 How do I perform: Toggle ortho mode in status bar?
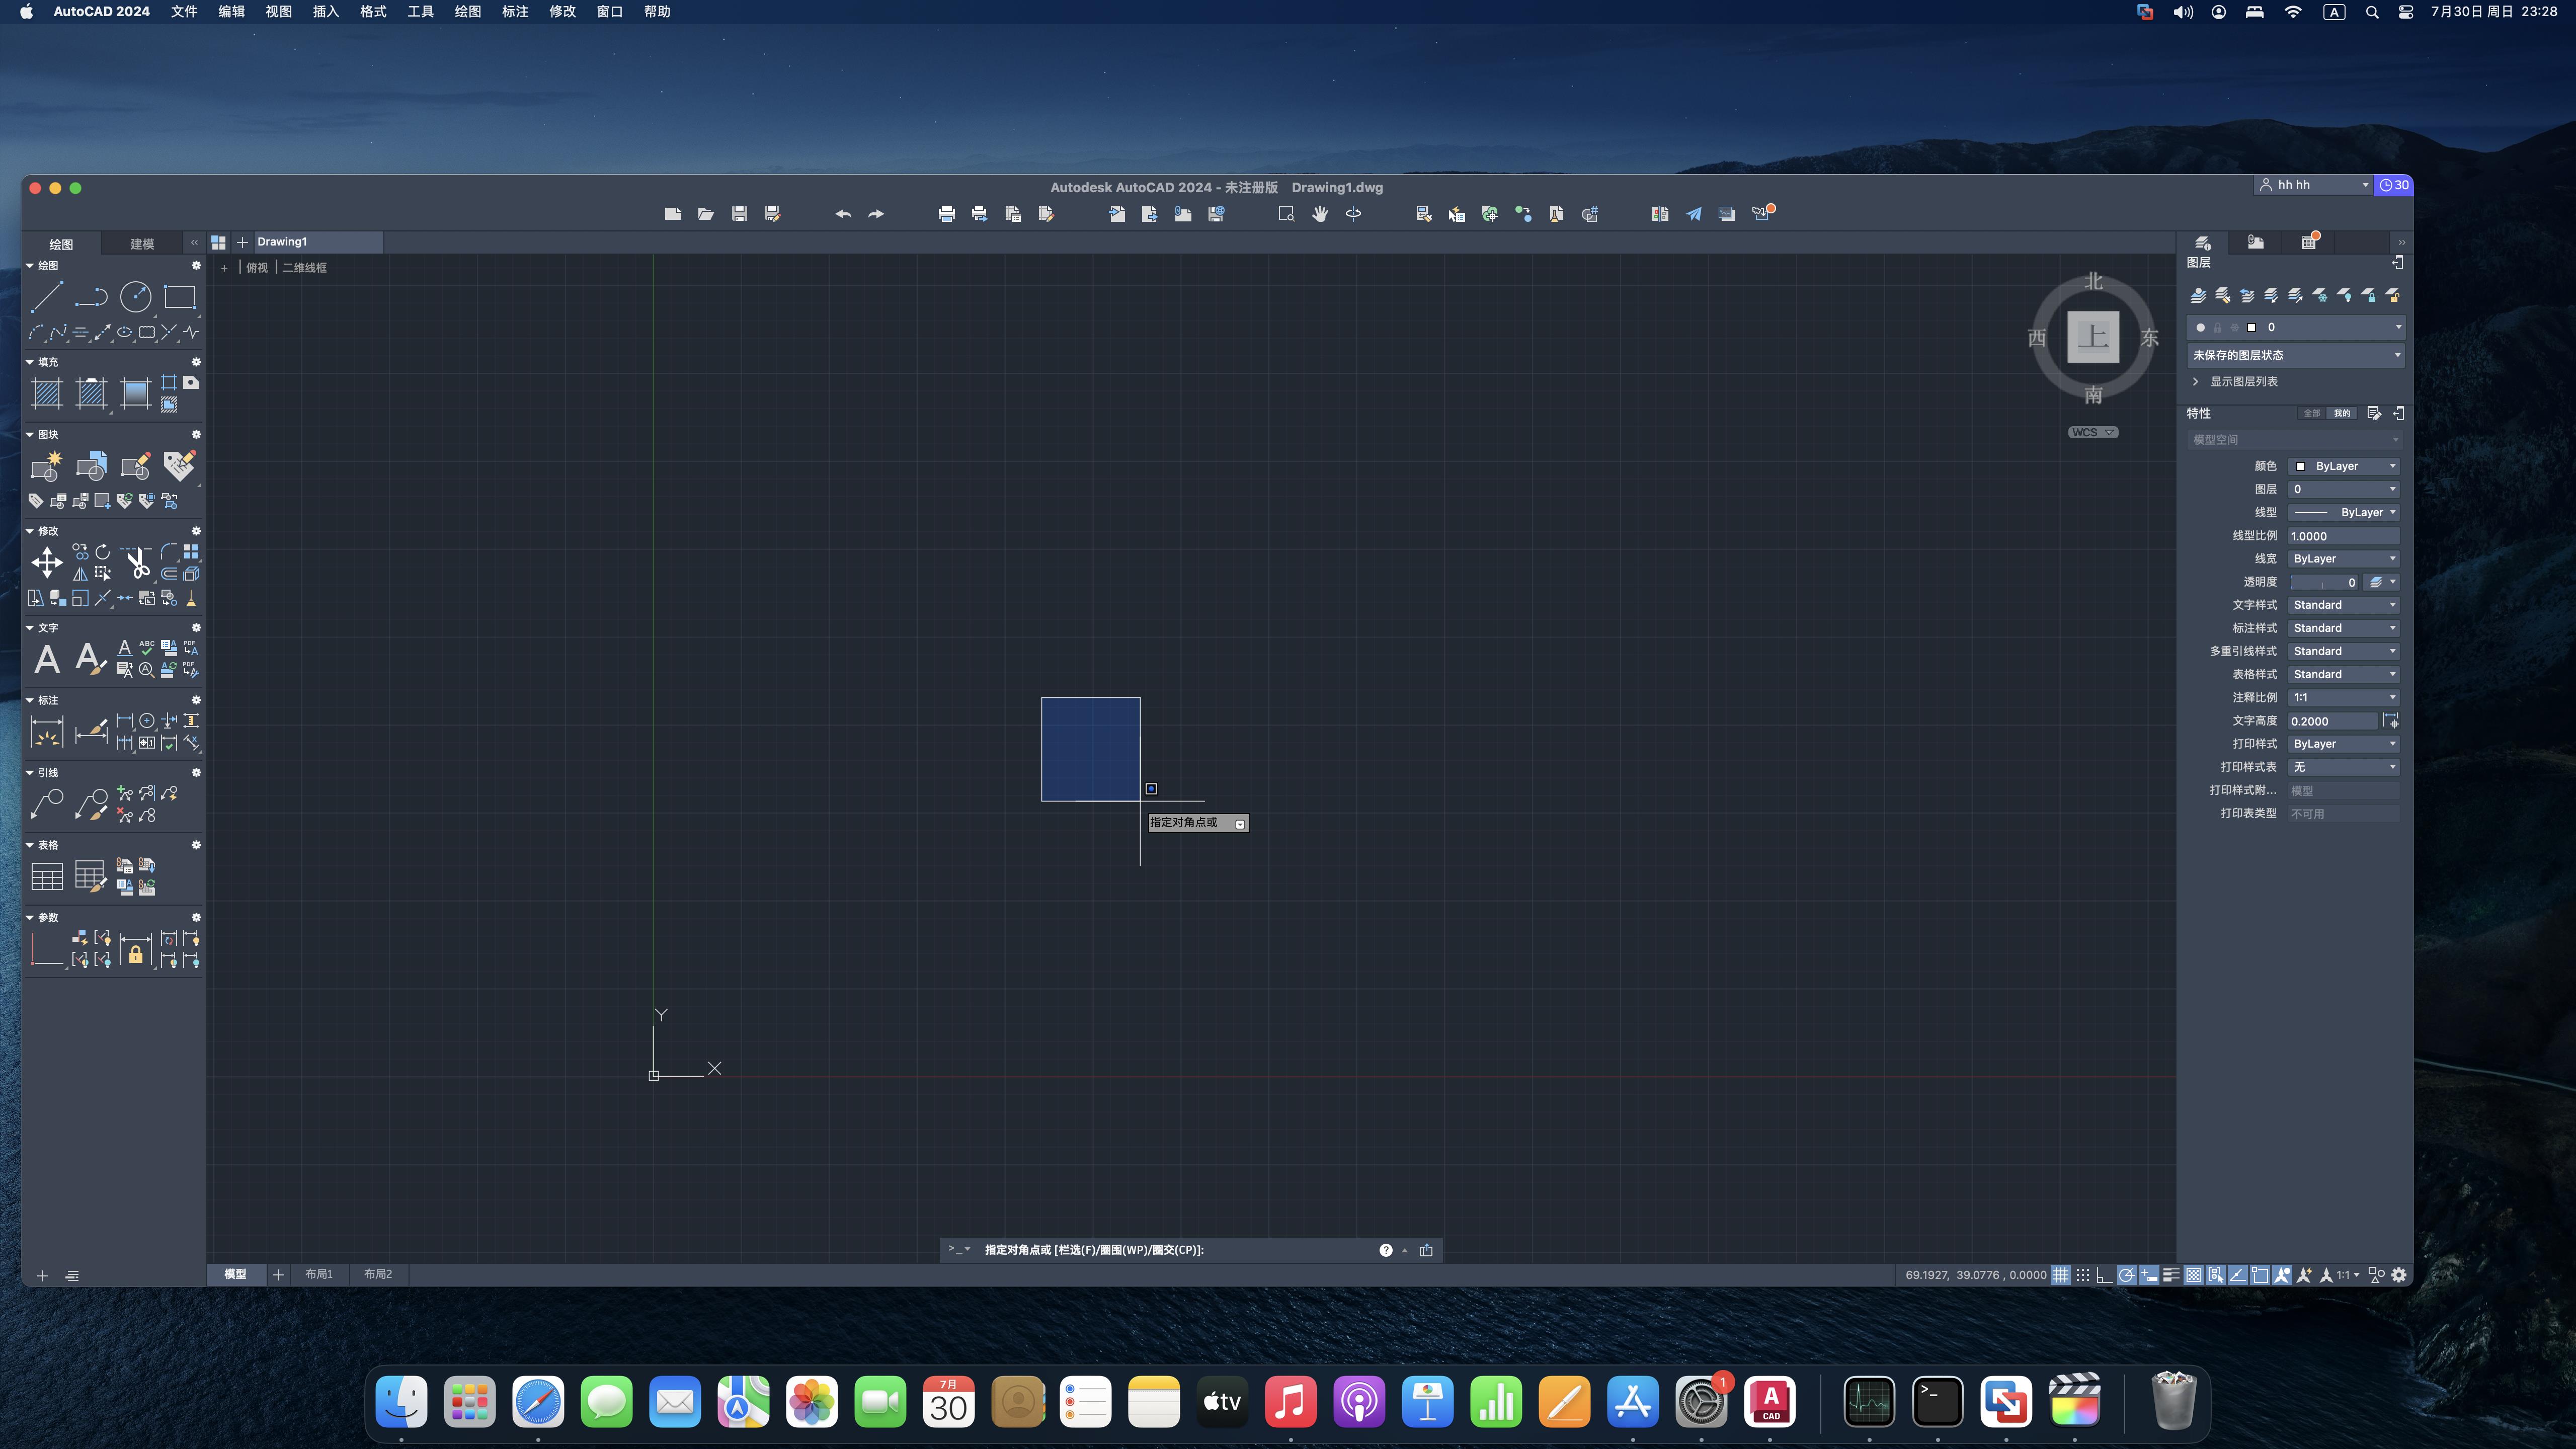click(x=2104, y=1275)
